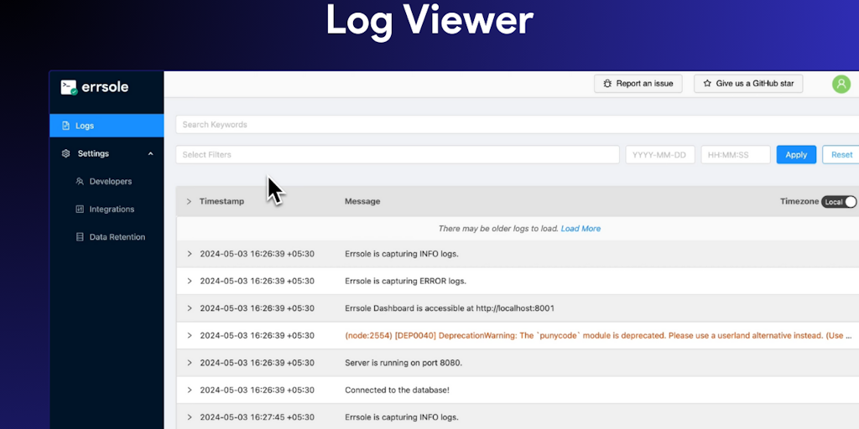Expand the 16:27:45 INFO logs row
Image resolution: width=859 pixels, height=429 pixels.
[190, 417]
